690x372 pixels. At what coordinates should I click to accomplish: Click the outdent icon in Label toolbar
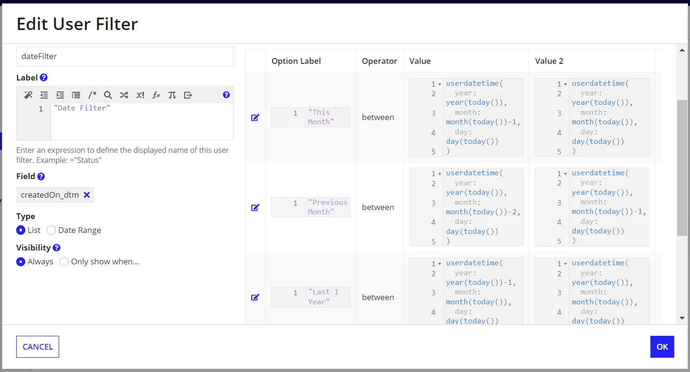click(44, 95)
